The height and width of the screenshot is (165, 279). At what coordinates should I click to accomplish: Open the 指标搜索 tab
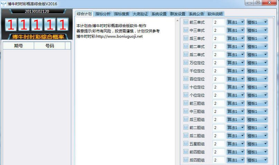122,14
